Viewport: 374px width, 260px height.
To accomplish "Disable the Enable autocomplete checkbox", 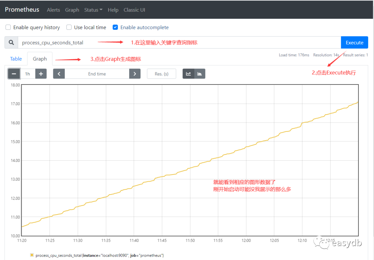I will coord(115,27).
